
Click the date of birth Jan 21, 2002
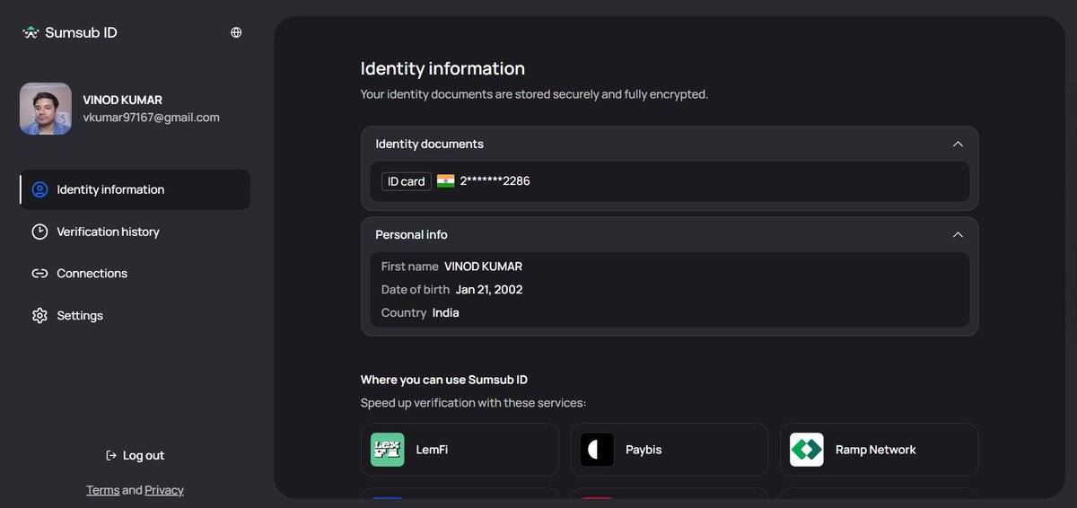[x=489, y=290]
